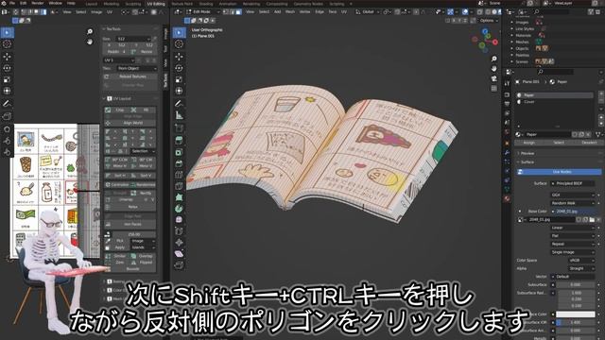This screenshot has height=340, width=605.
Task: Enable vertex select mode in 3D viewport
Action: 227,12
